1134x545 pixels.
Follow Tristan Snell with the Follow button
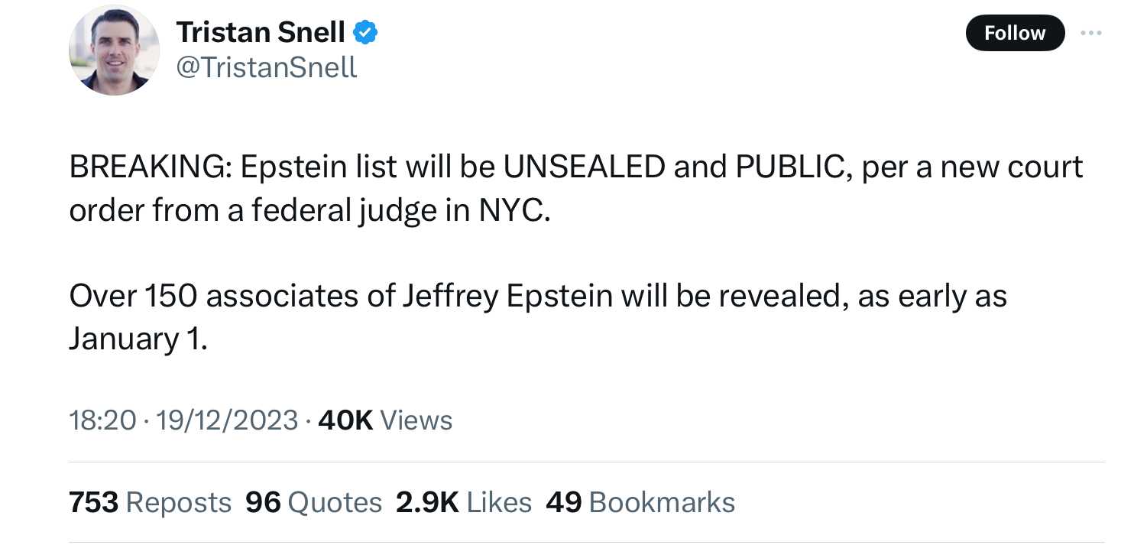point(1015,33)
